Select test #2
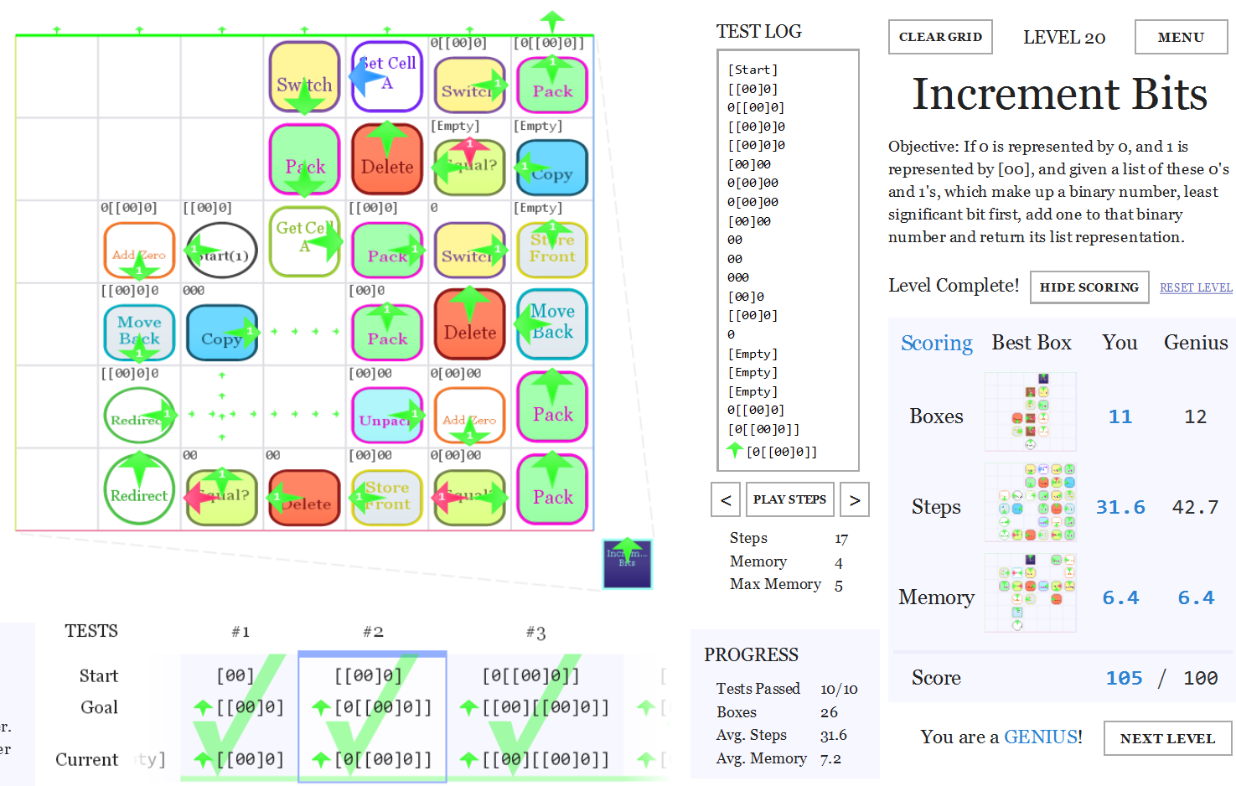 click(373, 632)
